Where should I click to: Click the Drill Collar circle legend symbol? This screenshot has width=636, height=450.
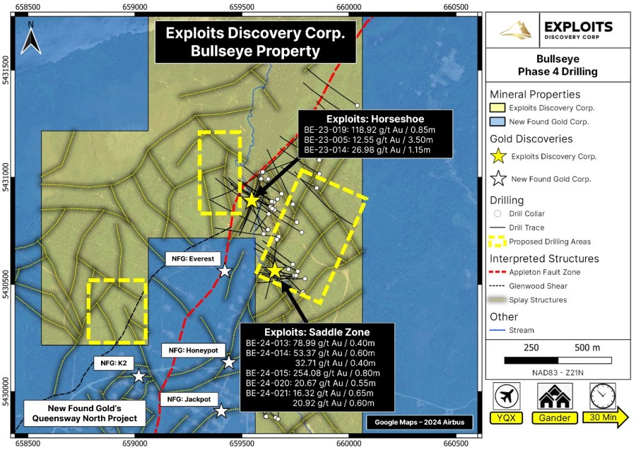tap(497, 213)
